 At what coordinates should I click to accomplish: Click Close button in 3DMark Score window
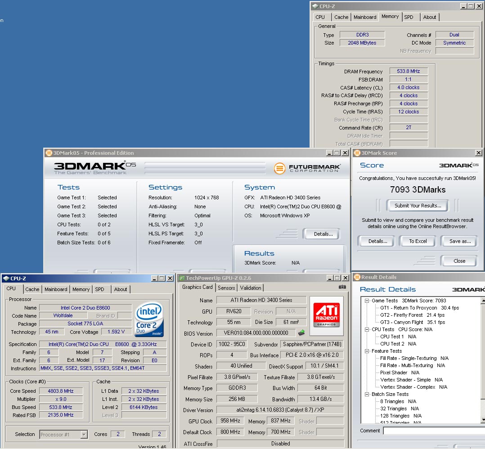click(x=459, y=261)
